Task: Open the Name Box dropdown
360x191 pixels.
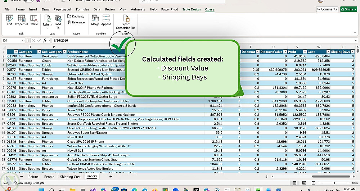Action: 24,41
